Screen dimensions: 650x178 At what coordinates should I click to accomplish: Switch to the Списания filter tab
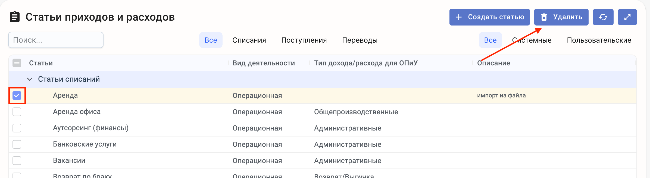pos(249,40)
